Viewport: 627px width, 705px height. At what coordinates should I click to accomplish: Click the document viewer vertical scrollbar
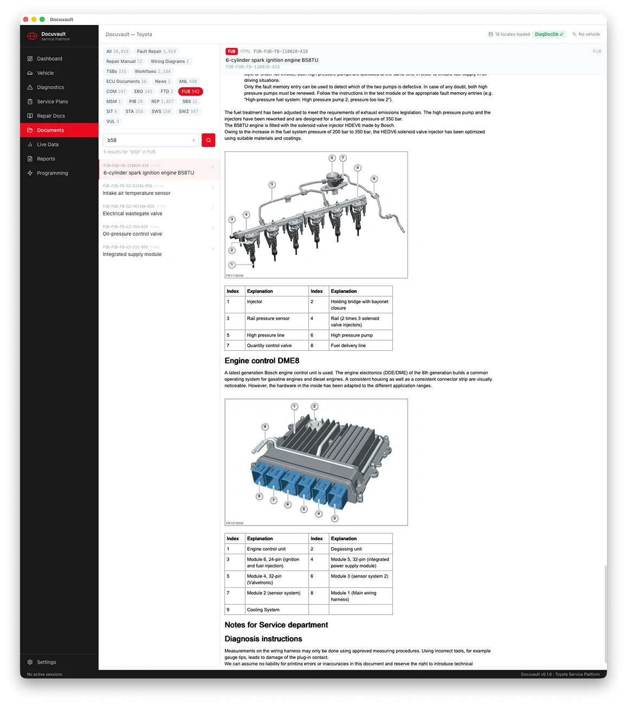click(x=605, y=613)
